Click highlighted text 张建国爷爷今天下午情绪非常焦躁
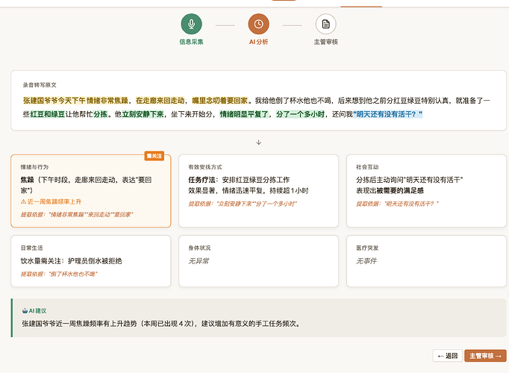Viewport: 509px width, 373px height. tap(75, 101)
